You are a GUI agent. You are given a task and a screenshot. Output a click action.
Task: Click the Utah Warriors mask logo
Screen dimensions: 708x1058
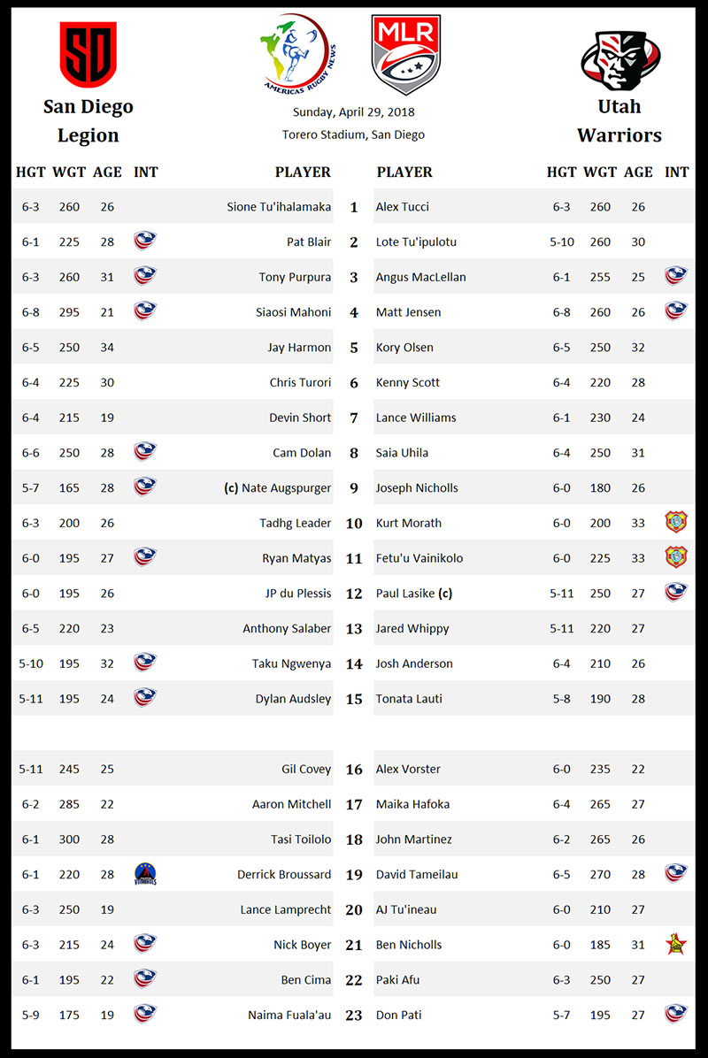click(622, 59)
